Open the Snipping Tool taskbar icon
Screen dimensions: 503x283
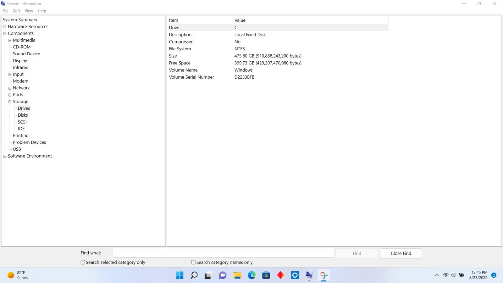click(x=324, y=275)
